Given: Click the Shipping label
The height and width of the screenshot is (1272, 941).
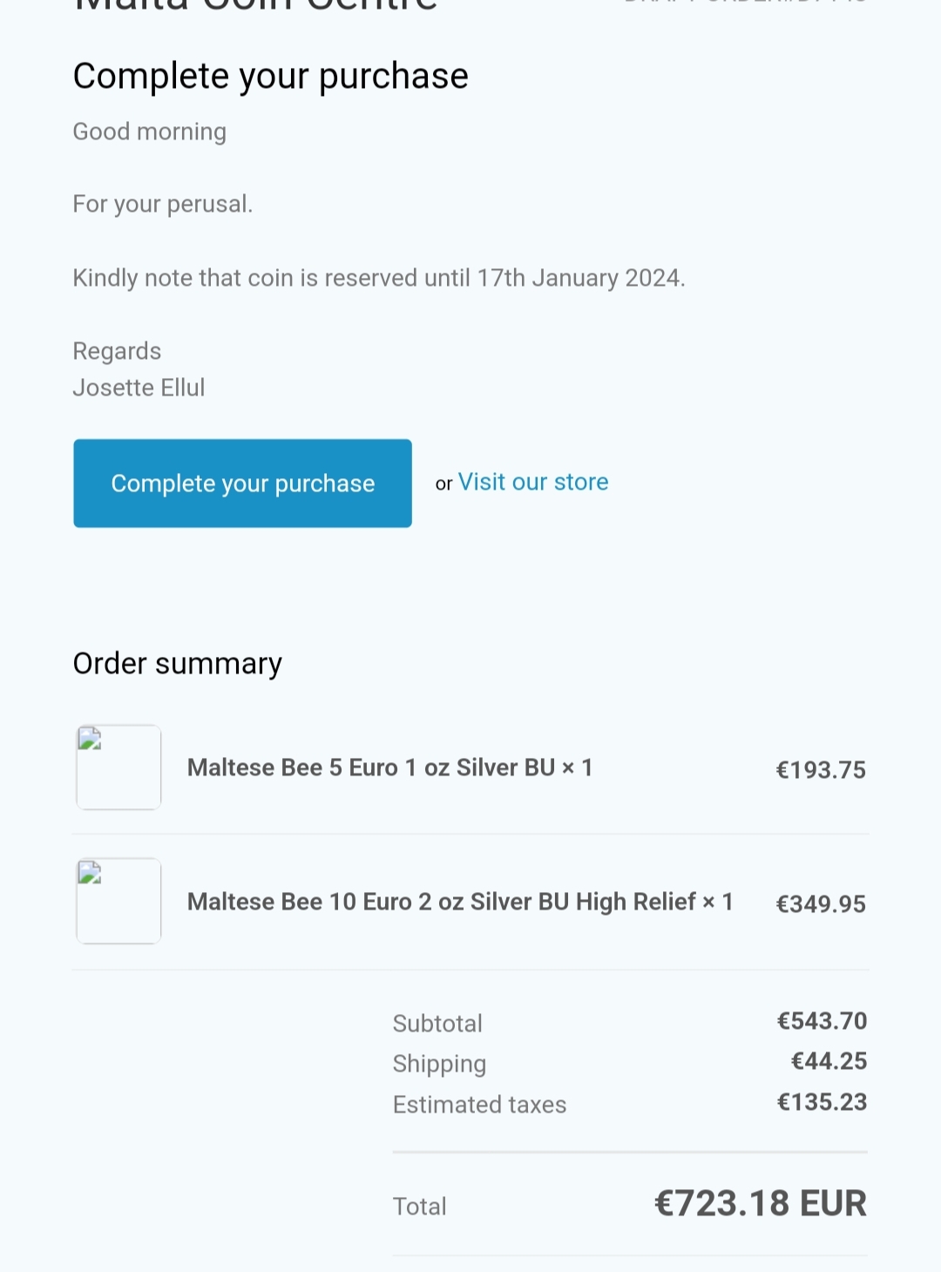Looking at the screenshot, I should click(439, 1064).
